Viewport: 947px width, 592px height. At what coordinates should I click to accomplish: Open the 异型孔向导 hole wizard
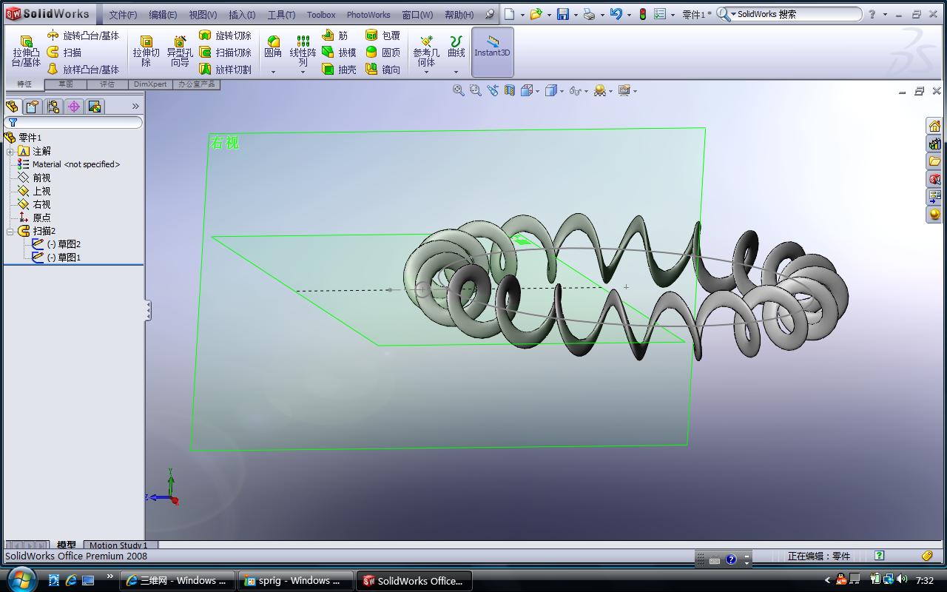180,51
